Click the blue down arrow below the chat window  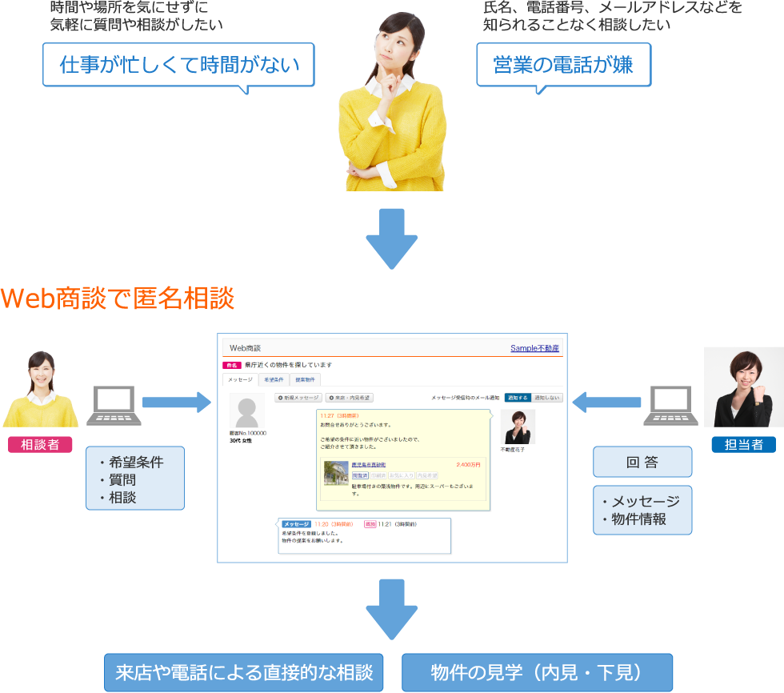391,608
